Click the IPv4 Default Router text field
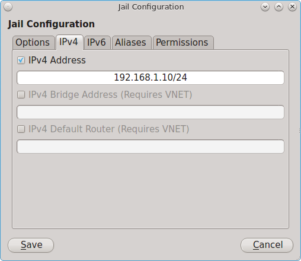Viewport: 301px width, 261px height. [x=150, y=147]
